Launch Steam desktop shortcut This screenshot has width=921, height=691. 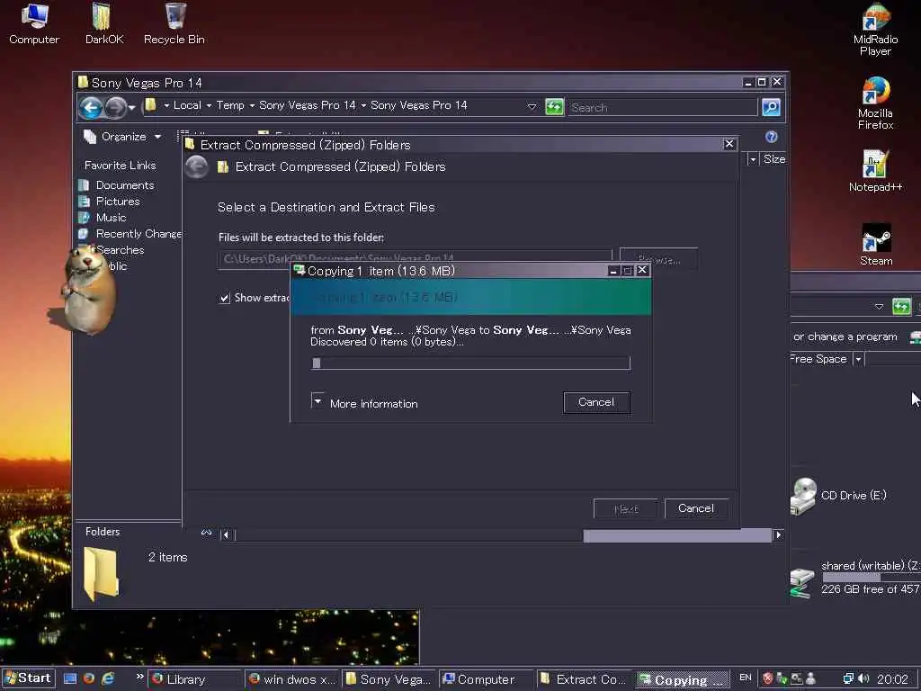[876, 245]
